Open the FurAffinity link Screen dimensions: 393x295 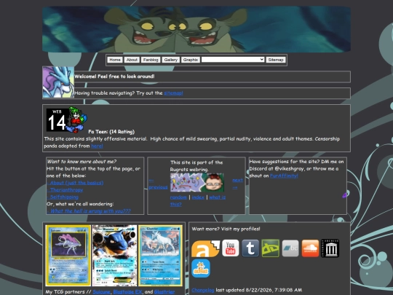tap(284, 176)
